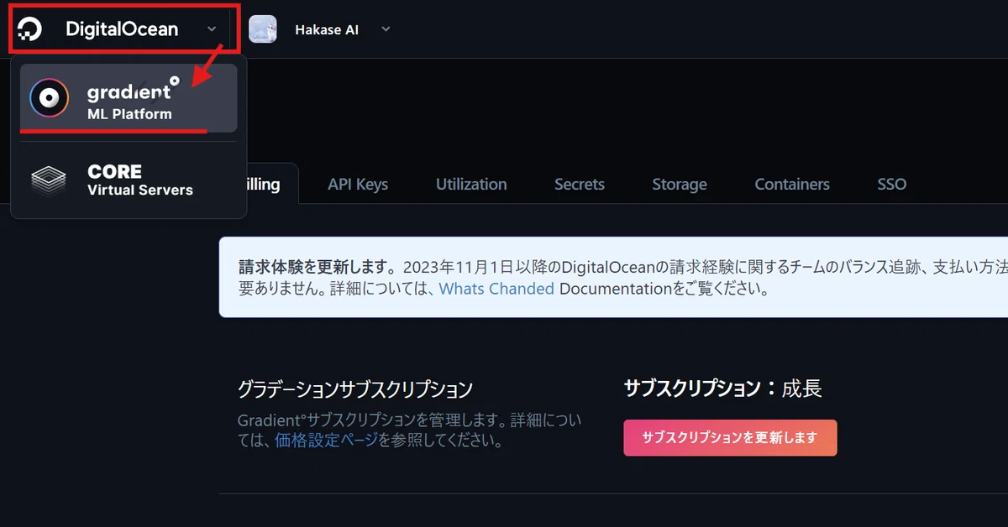Open the Secrets tab
This screenshot has width=1008, height=527.
coord(580,184)
